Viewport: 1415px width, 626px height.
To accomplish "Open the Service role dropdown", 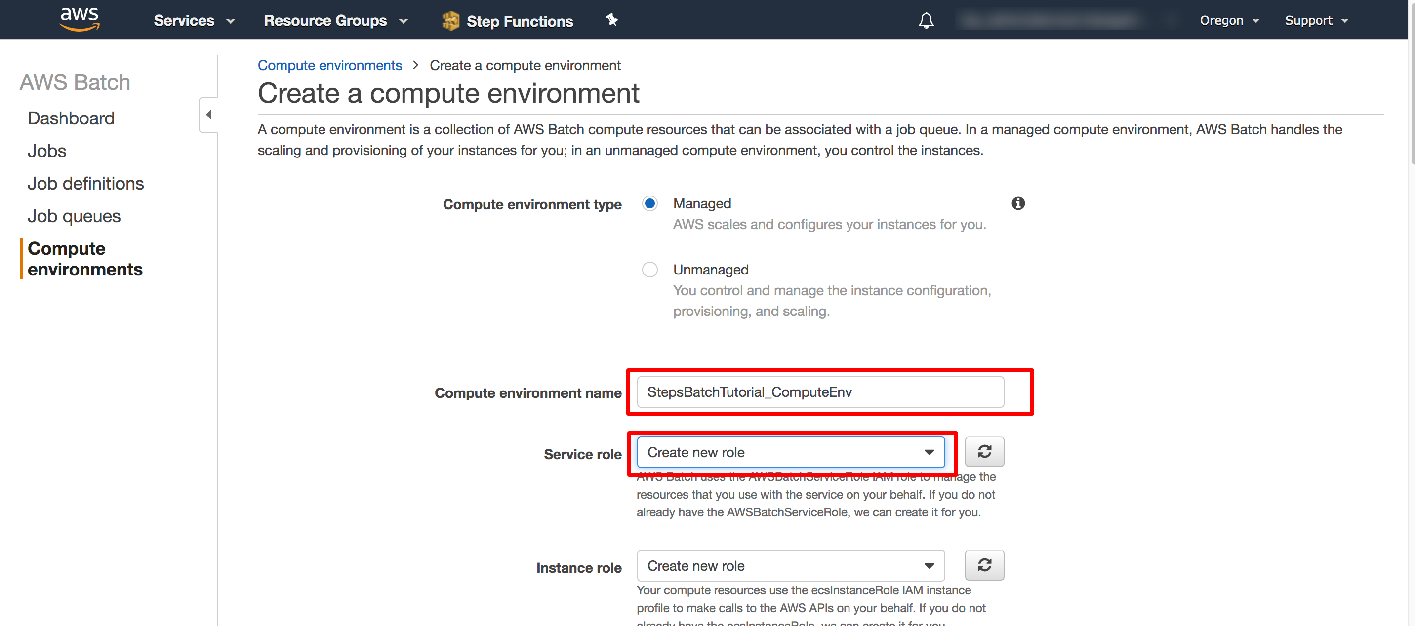I will (x=790, y=452).
